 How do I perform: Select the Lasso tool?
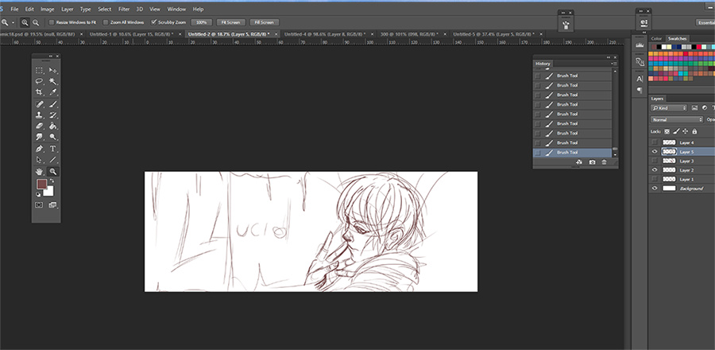click(x=39, y=81)
